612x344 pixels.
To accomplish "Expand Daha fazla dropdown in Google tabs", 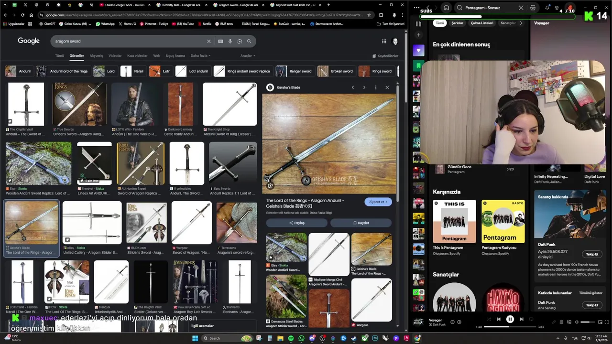I will (x=201, y=56).
